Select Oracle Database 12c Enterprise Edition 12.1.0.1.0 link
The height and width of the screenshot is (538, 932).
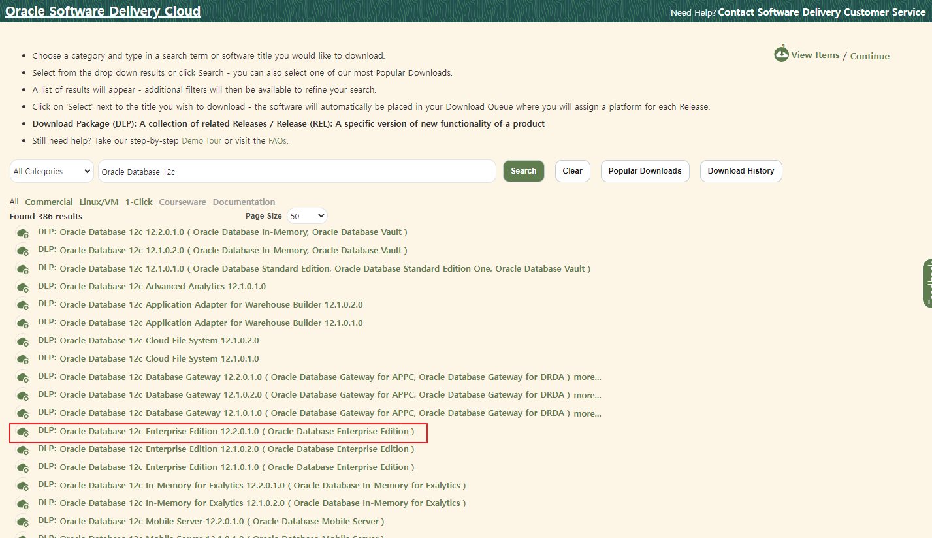point(237,467)
